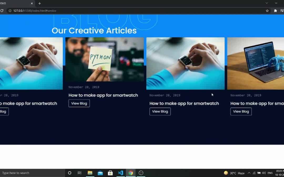Open Cortana circle on the taskbar
Viewport: 284px width, 177px height.
pyautogui.click(x=69, y=173)
